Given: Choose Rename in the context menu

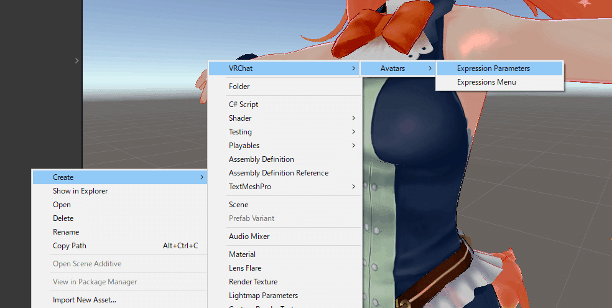Looking at the screenshot, I should [119, 232].
